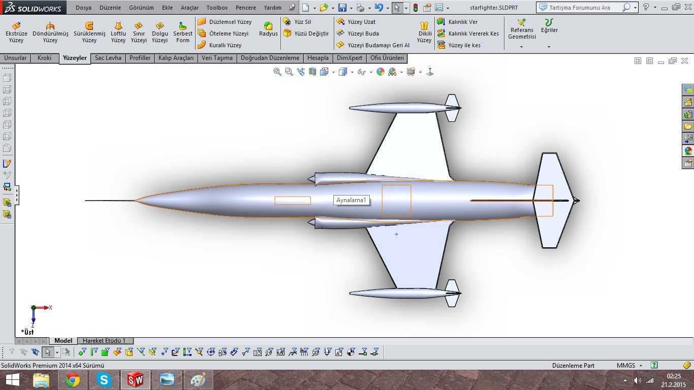
Task: Open the Appearances task pane tab
Action: pyautogui.click(x=688, y=151)
